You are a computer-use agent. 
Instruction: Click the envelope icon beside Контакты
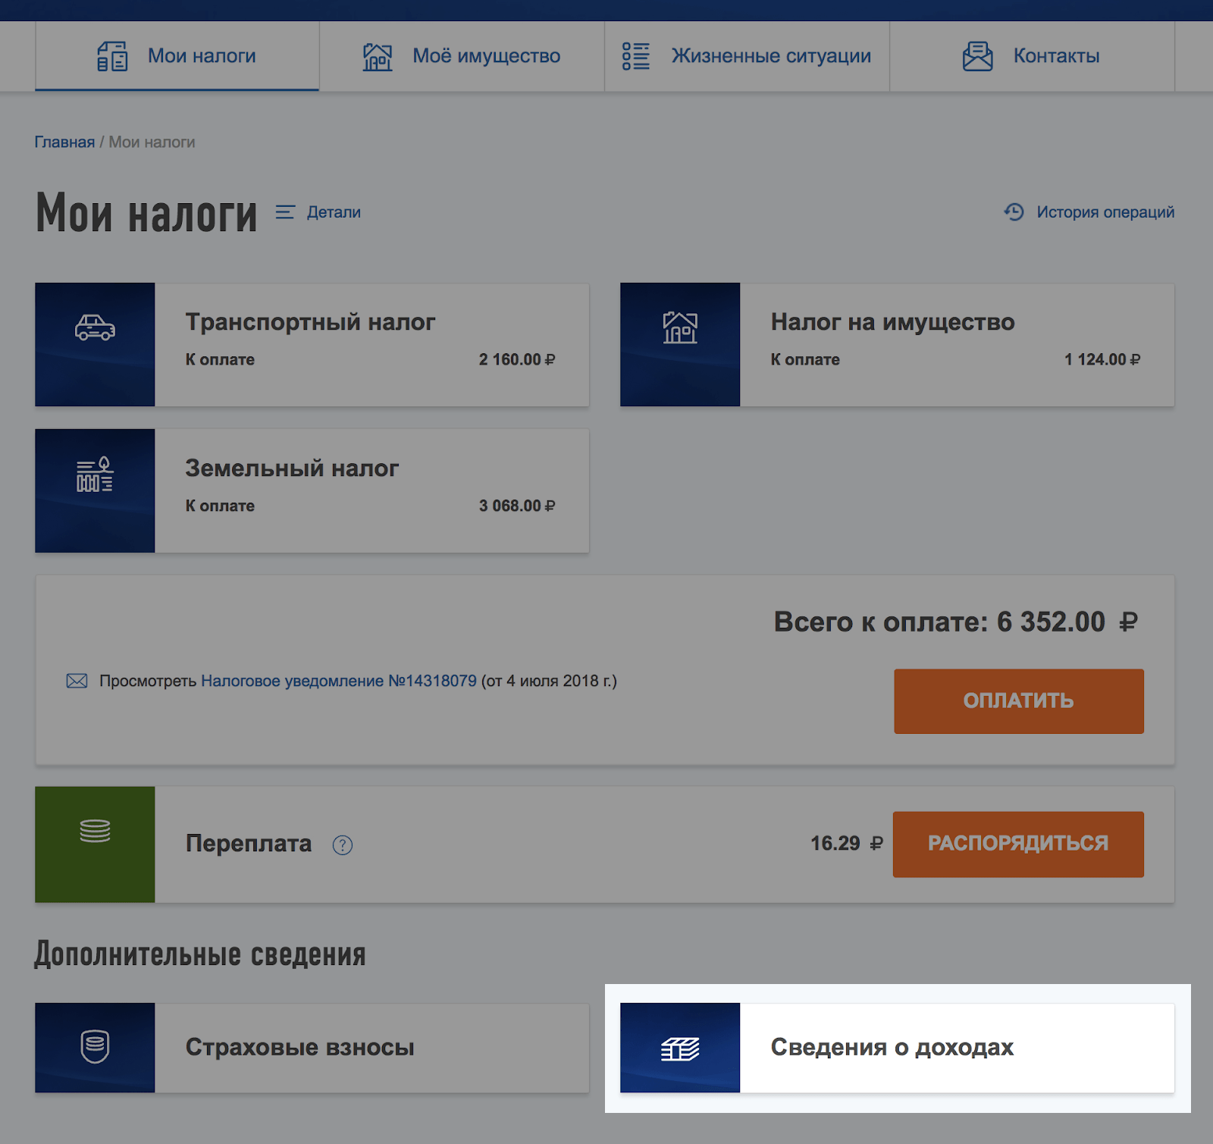click(977, 56)
